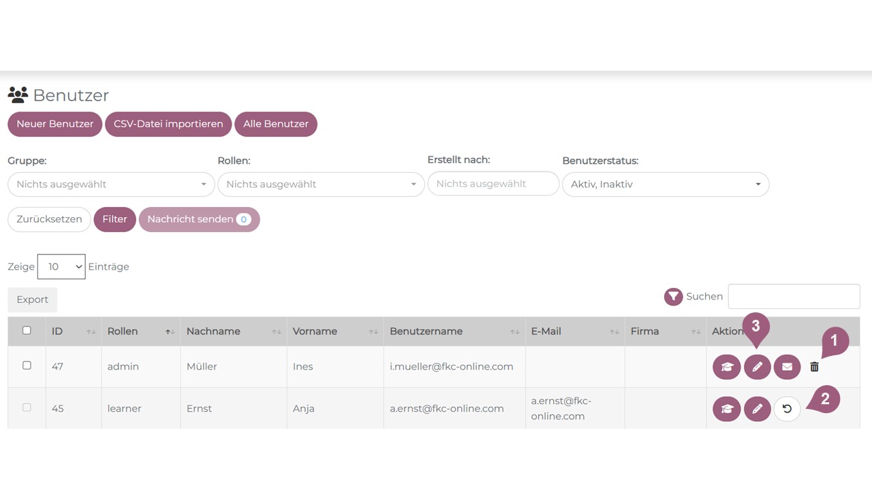Image resolution: width=872 pixels, height=490 pixels.
Task: Expand the Rollen filter dropdown
Action: [x=321, y=184]
